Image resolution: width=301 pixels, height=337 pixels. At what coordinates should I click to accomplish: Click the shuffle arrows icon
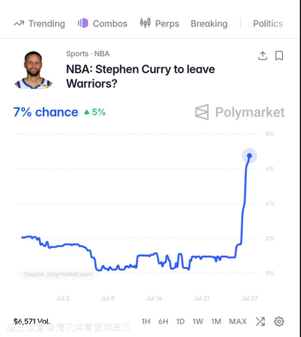coord(260,321)
